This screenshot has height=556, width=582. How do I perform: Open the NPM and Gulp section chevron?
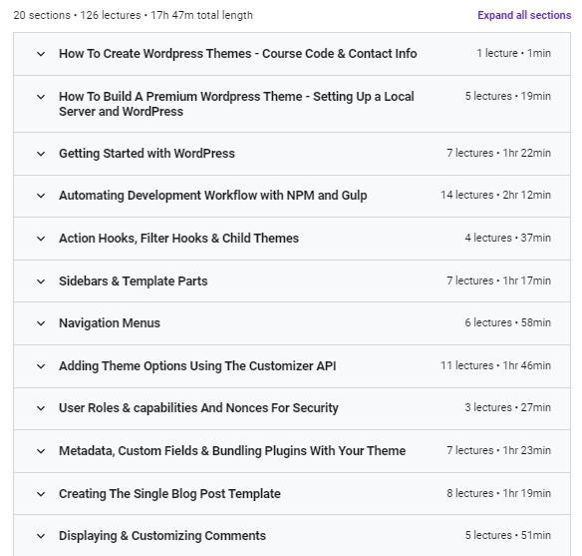41,196
